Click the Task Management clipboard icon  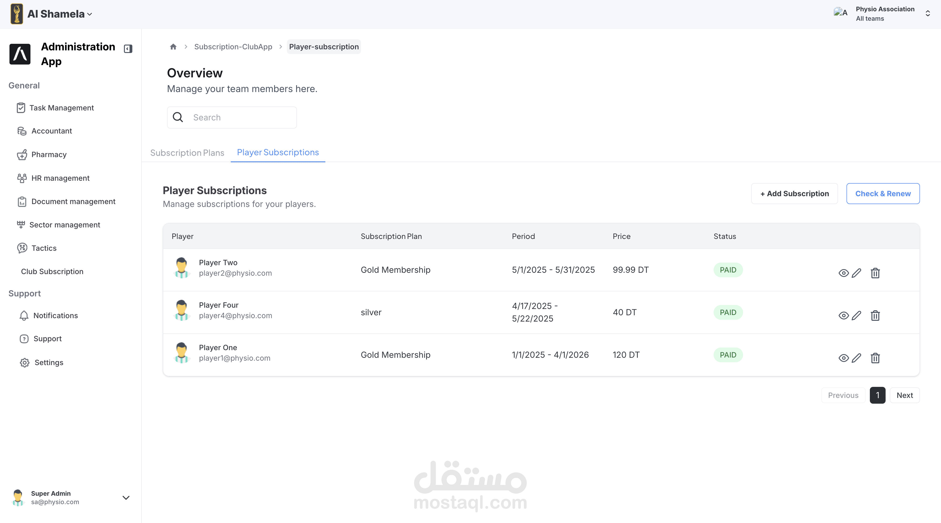(x=21, y=108)
